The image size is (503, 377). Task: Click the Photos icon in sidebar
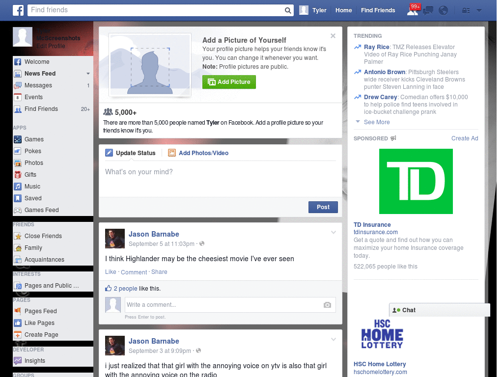(x=18, y=163)
